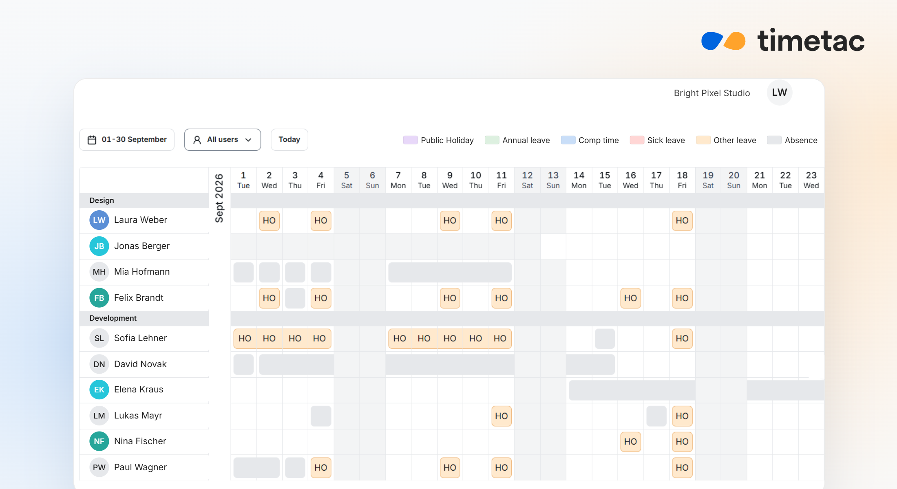Click the Sick leave legend swatch

(x=637, y=140)
